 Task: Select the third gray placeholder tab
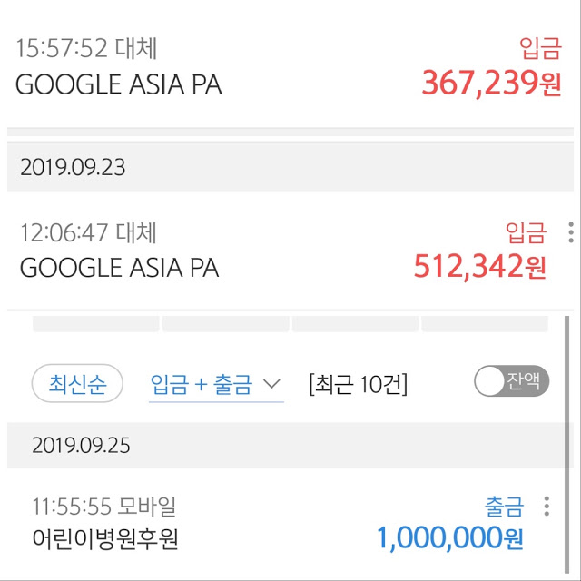point(355,324)
